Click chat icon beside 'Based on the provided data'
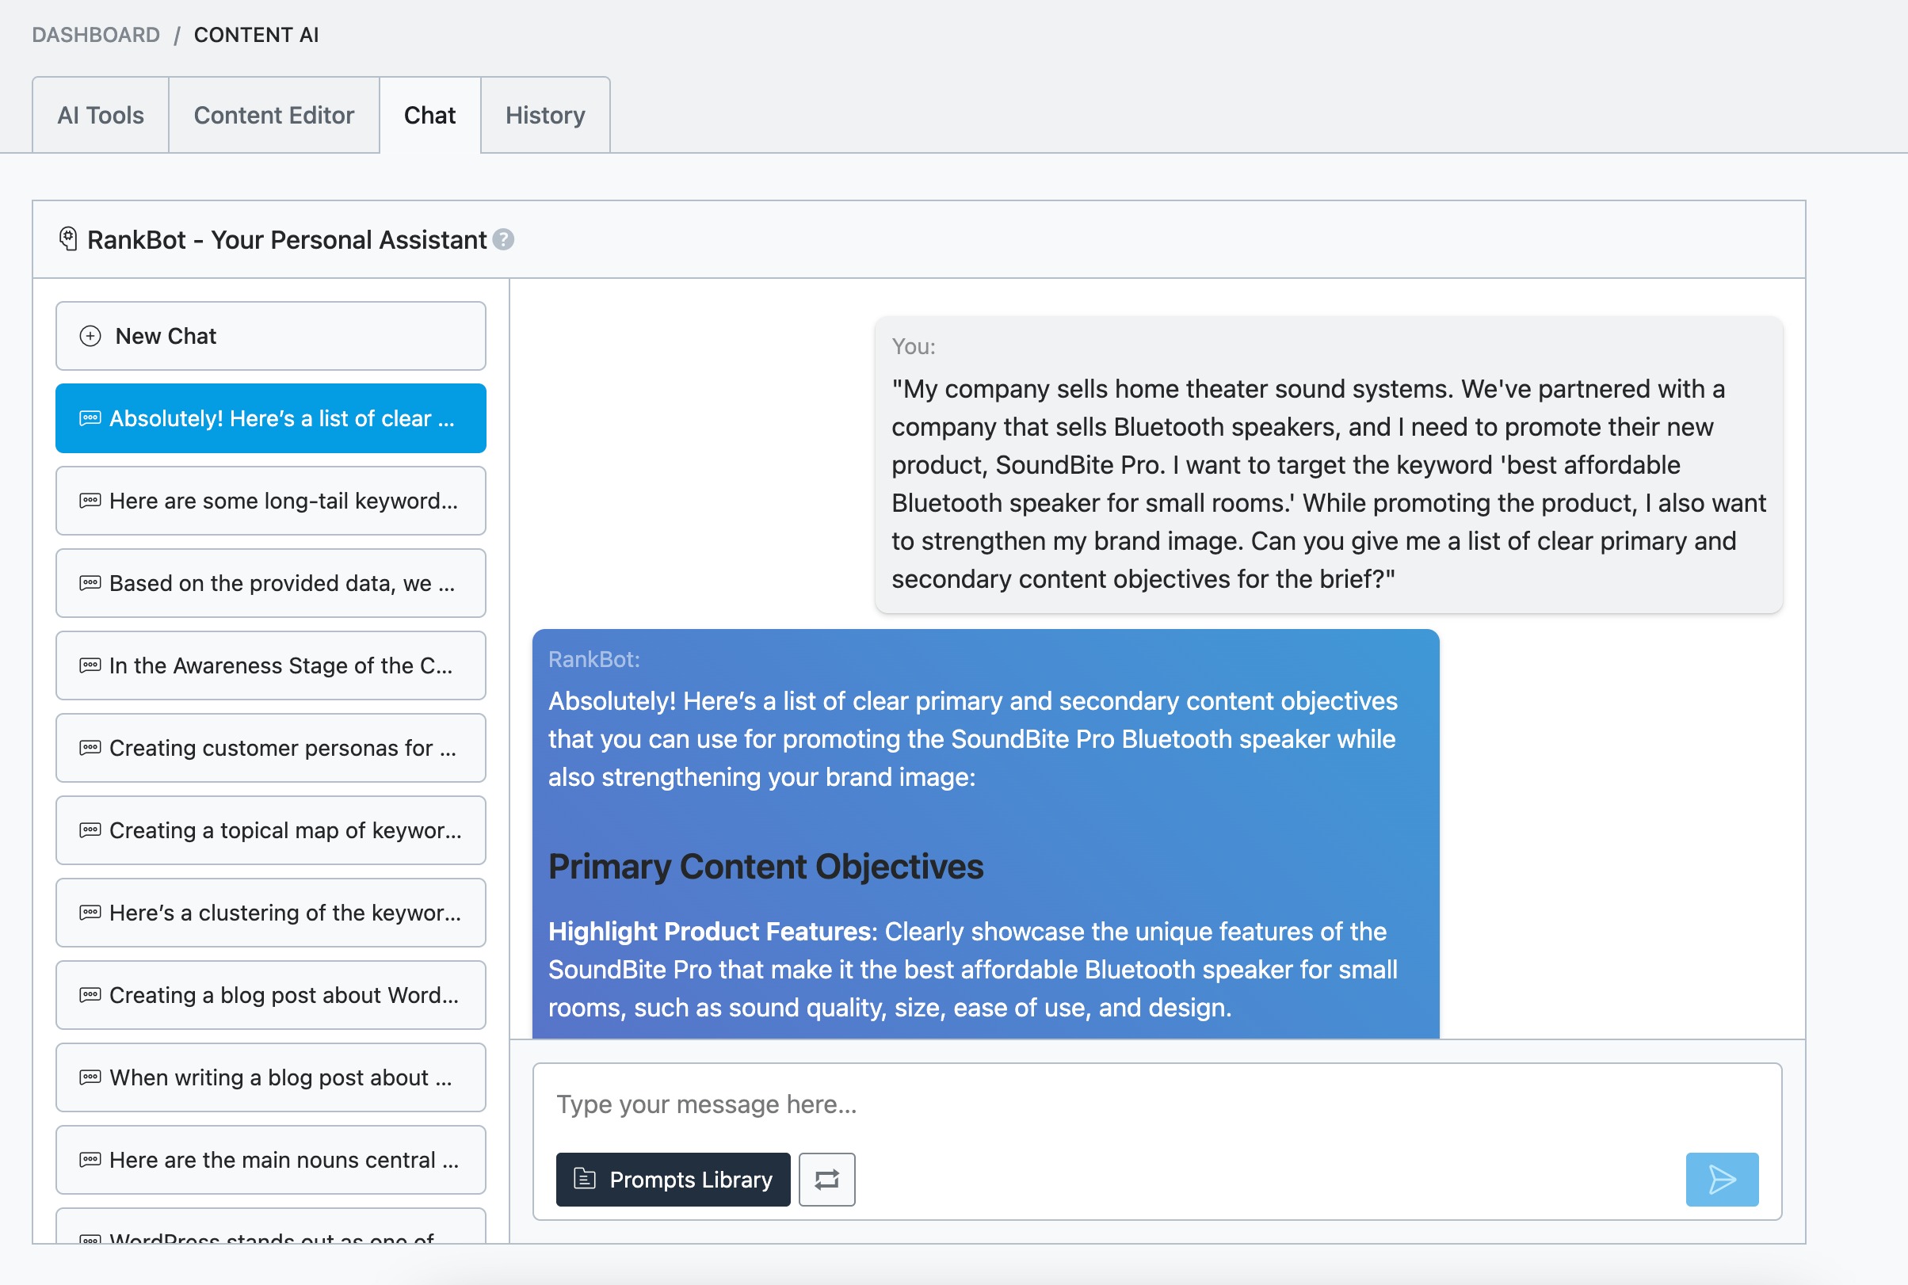Viewport: 1908px width, 1285px height. coord(90,584)
